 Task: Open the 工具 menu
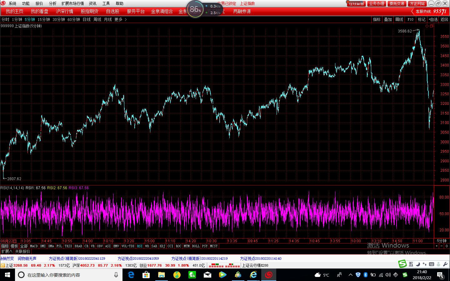coord(106,3)
